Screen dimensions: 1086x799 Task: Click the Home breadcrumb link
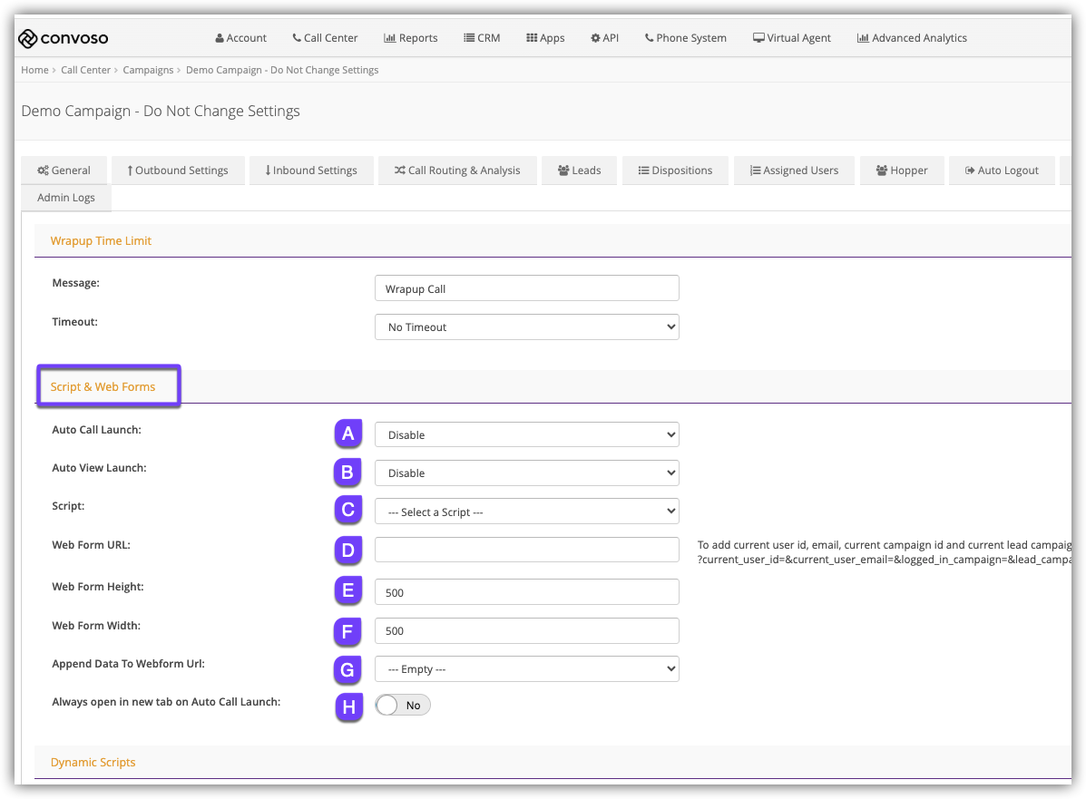[x=34, y=70]
